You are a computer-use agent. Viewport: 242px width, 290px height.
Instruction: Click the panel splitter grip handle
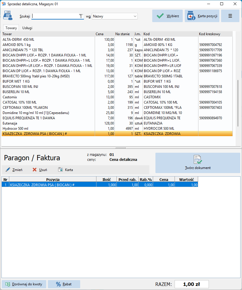(x=121, y=148)
